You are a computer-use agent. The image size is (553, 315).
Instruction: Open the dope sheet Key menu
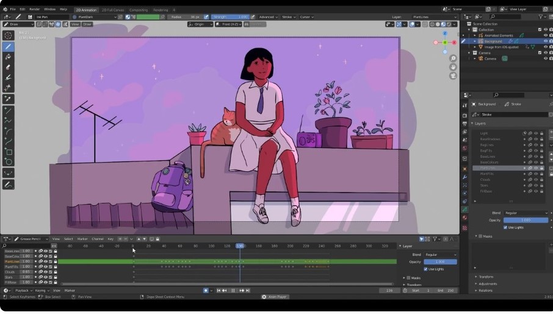pyautogui.click(x=110, y=239)
